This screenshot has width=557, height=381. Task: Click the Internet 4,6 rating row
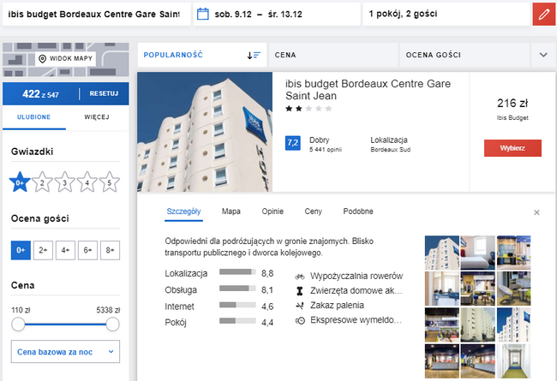point(219,306)
